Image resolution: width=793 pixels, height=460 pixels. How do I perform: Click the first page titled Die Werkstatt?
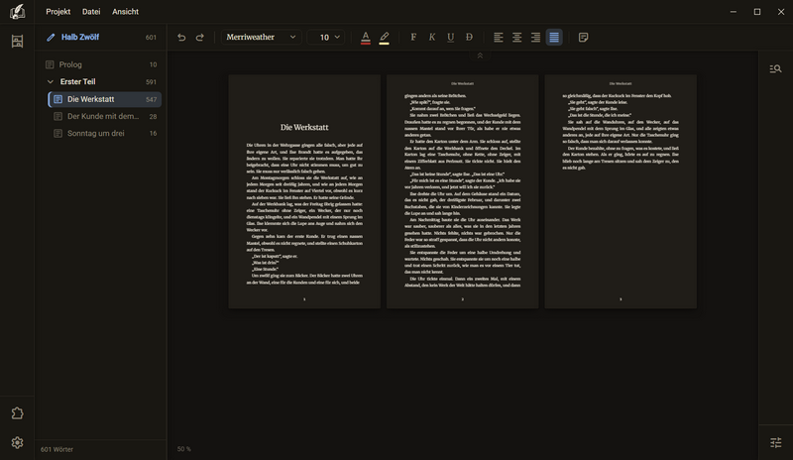(x=304, y=191)
